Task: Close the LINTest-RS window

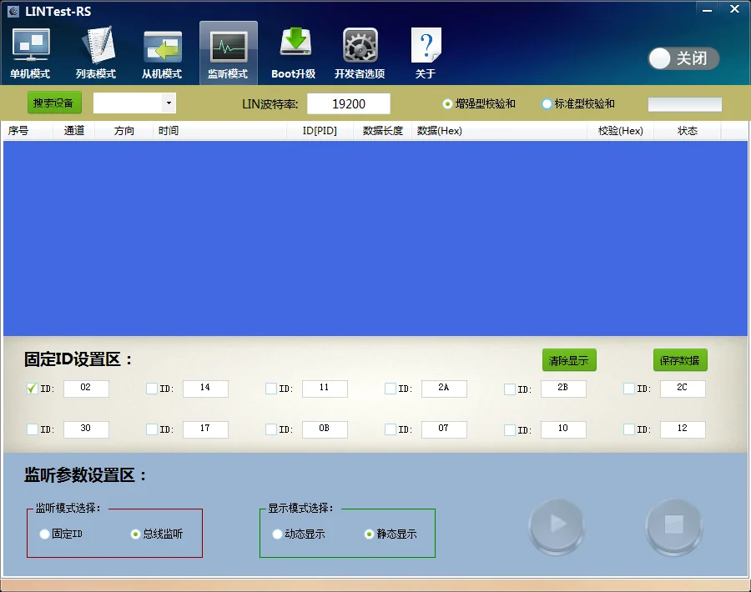Action: click(x=734, y=9)
